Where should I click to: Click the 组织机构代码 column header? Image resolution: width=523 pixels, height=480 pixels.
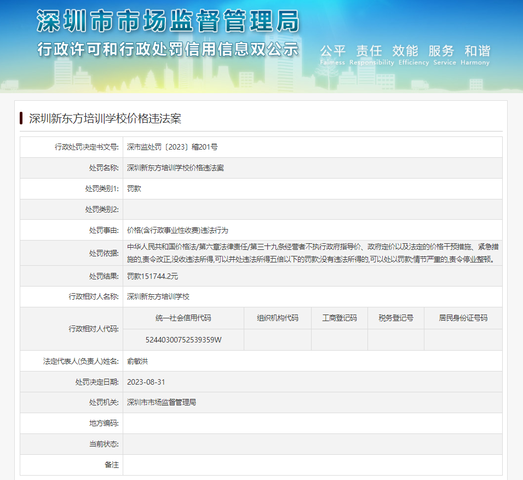[278, 318]
